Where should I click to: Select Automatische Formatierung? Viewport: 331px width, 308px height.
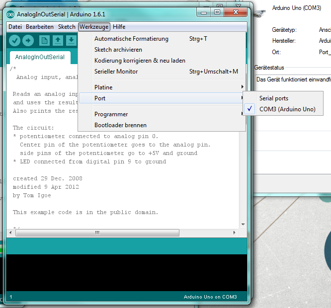[x=162, y=39]
